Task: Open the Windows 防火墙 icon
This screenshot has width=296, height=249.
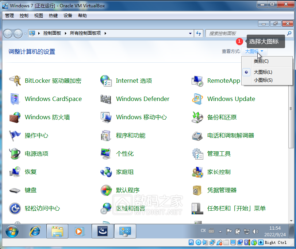Action: tap(15, 117)
